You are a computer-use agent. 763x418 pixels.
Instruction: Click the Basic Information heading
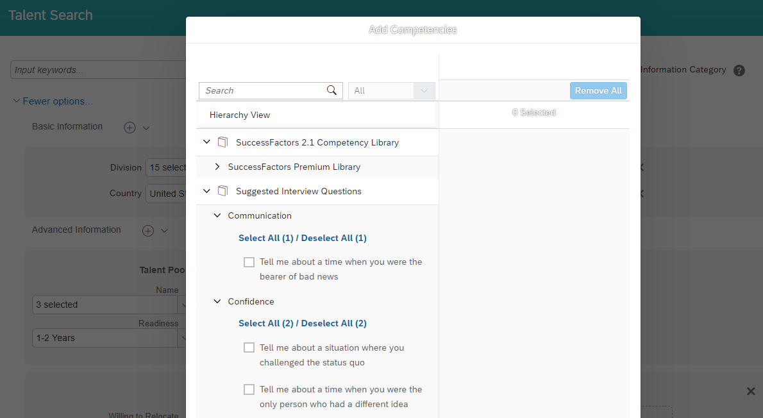click(x=67, y=126)
